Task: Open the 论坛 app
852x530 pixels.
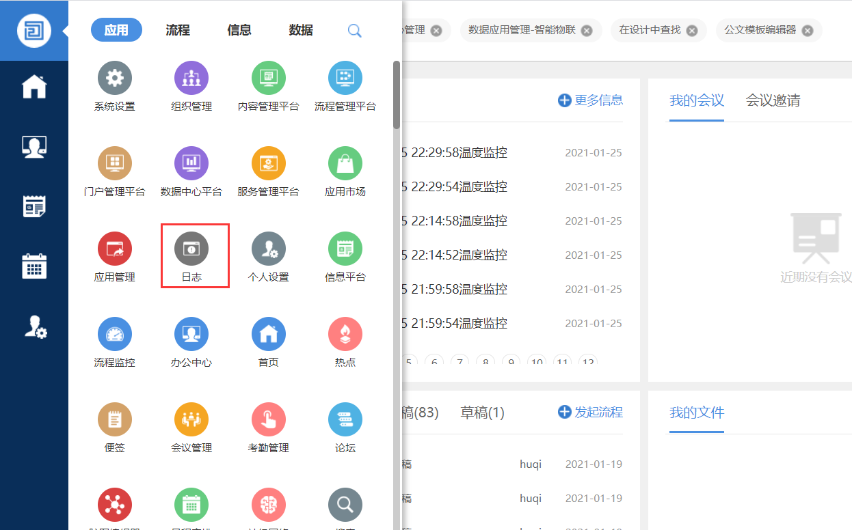Action: [x=345, y=428]
